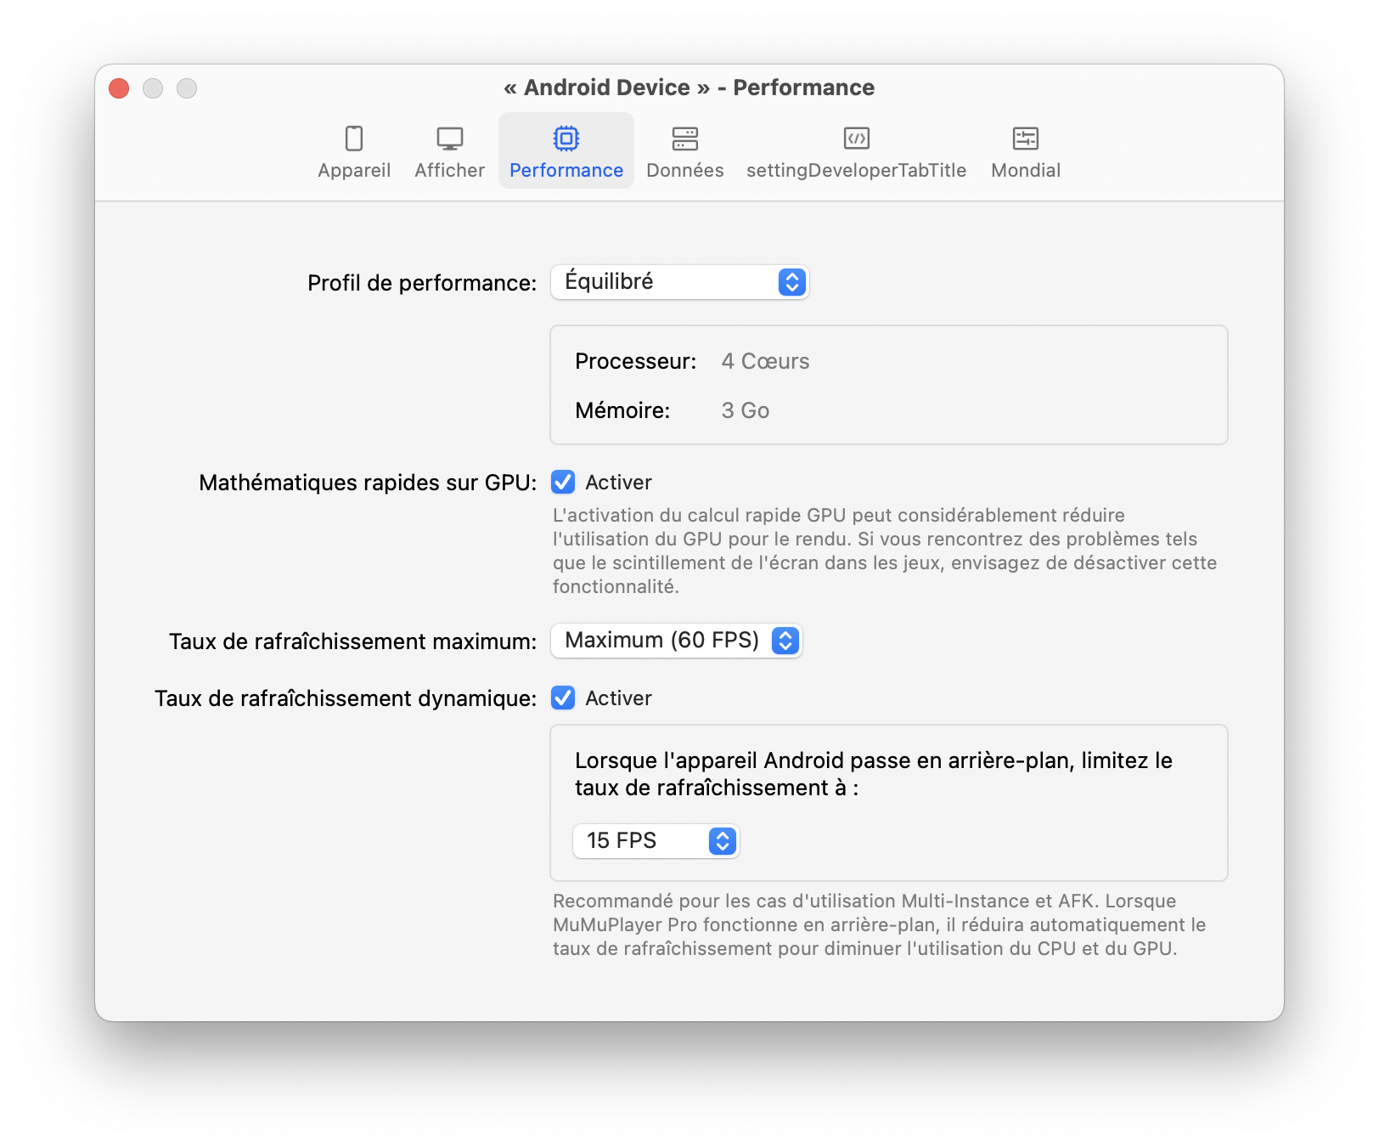Expand the 15 FPS background limit dropdown
Screen dimensions: 1379x1147
(656, 841)
